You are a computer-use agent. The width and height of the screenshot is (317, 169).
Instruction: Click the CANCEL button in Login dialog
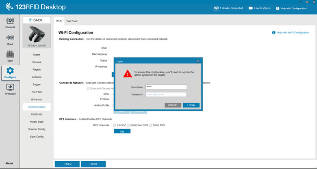pyautogui.click(x=173, y=105)
